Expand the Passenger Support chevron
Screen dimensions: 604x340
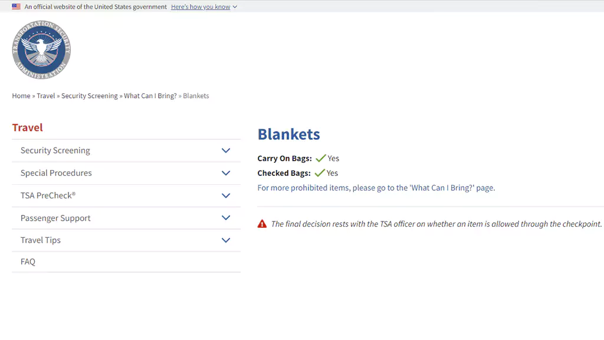click(x=226, y=218)
